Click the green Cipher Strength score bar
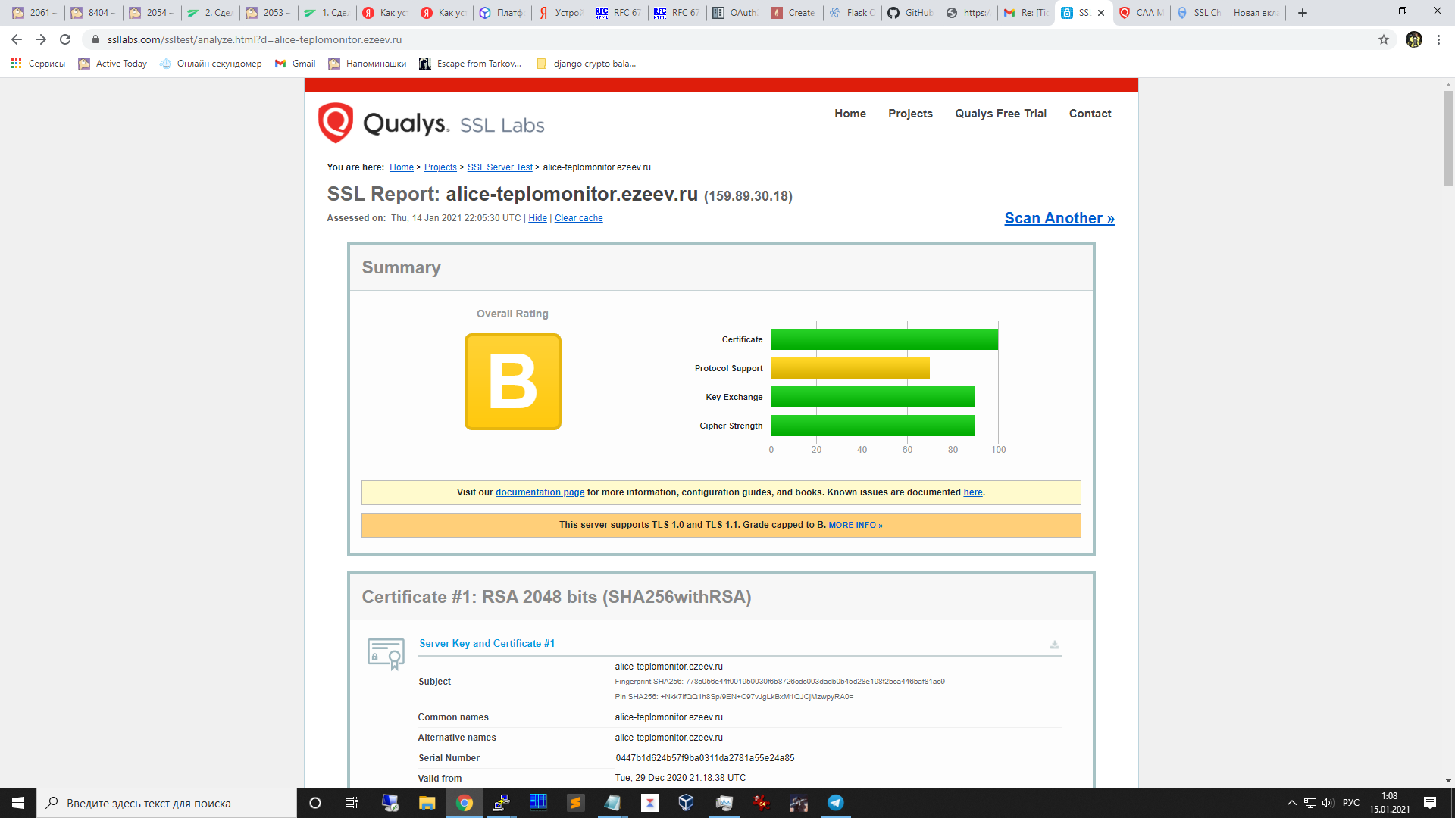 coord(873,426)
